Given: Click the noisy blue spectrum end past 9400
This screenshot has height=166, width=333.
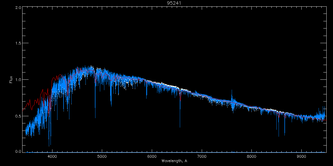Looking at the screenshot, I should pos(322,114).
